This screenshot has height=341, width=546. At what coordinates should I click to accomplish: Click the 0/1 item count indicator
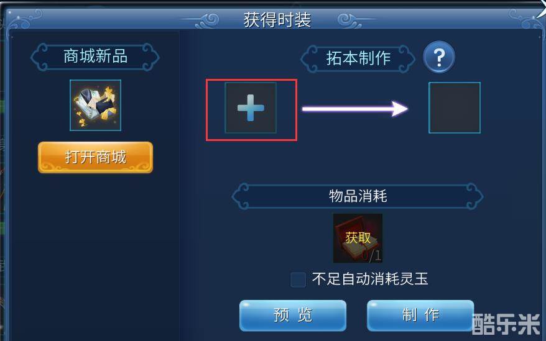click(x=371, y=256)
